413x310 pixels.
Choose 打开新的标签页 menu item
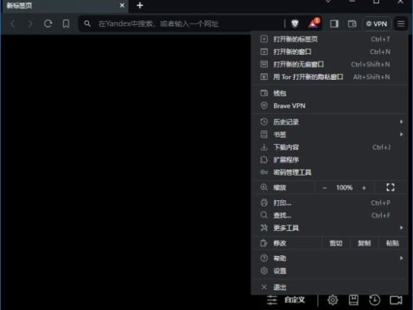(x=329, y=39)
